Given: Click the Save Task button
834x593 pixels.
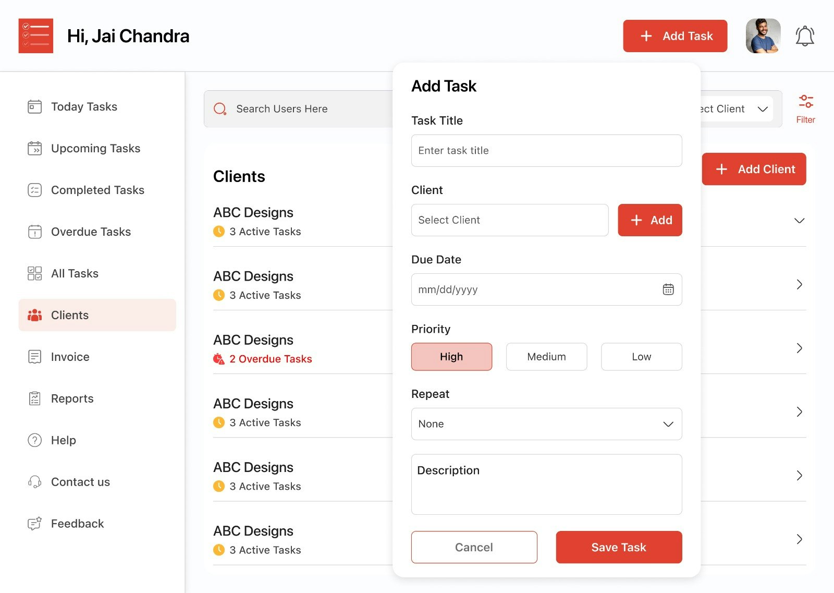Looking at the screenshot, I should [x=619, y=547].
